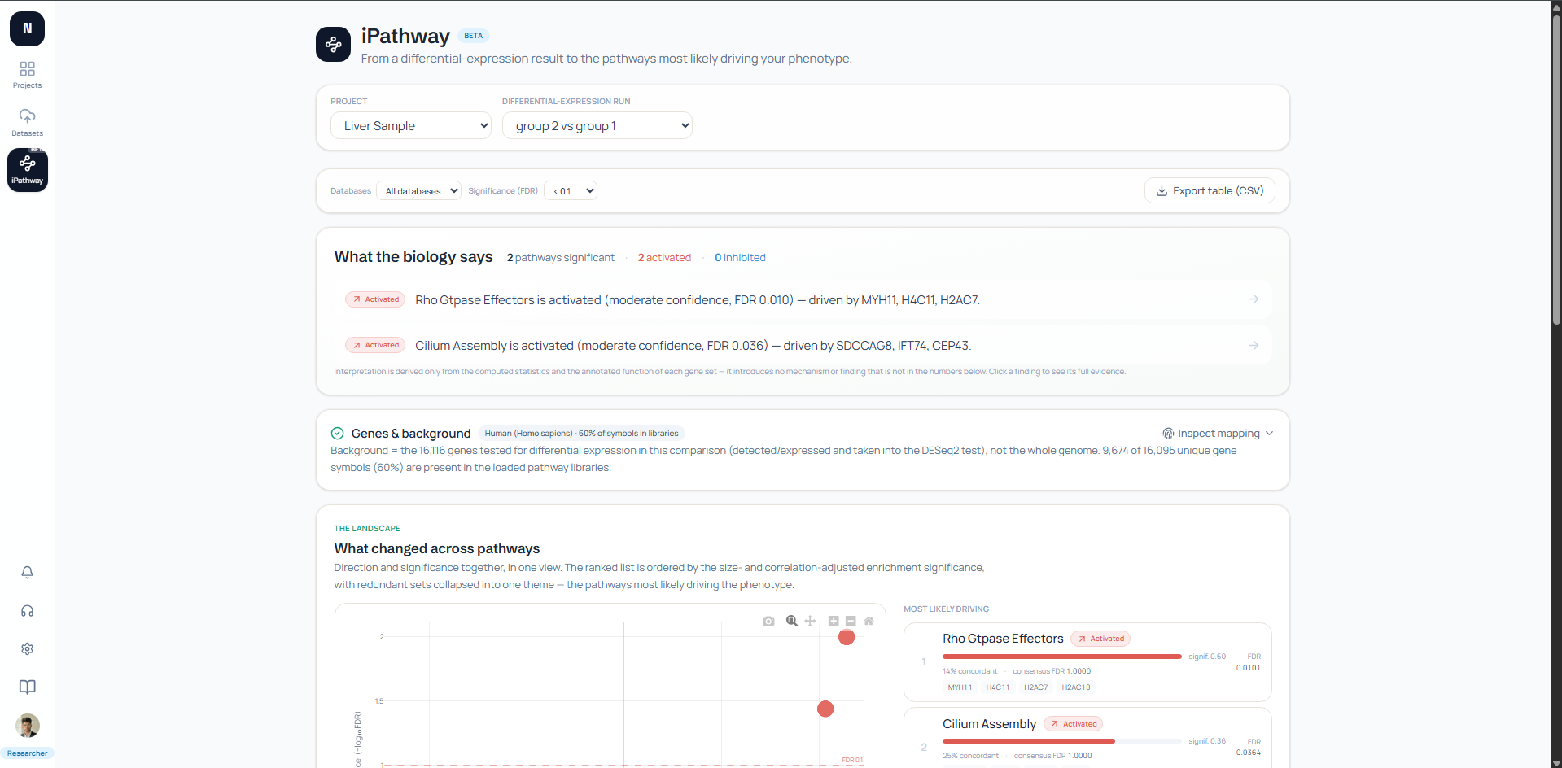Image resolution: width=1562 pixels, height=768 pixels.
Task: Click the Cilium Assembly pathway card
Action: point(1087,737)
